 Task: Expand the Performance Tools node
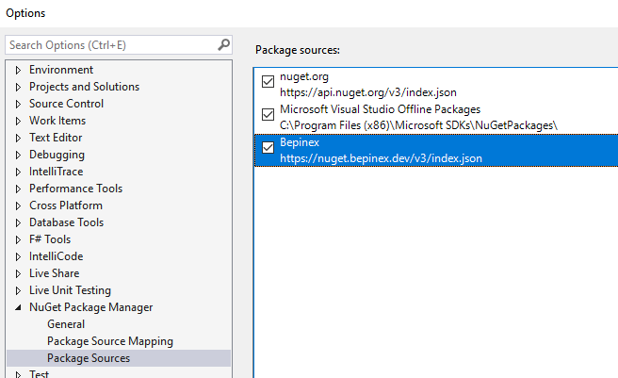click(x=18, y=189)
